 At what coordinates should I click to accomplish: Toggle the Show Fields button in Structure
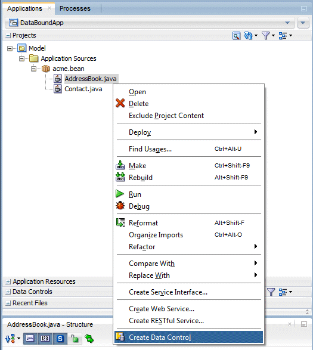click(x=30, y=339)
